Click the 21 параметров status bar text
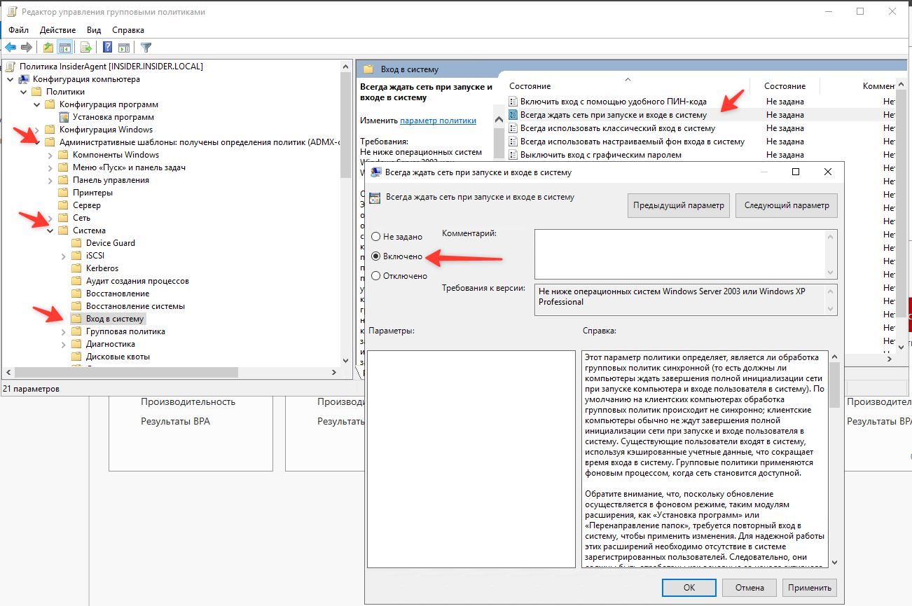The width and height of the screenshot is (912, 606). [x=32, y=388]
